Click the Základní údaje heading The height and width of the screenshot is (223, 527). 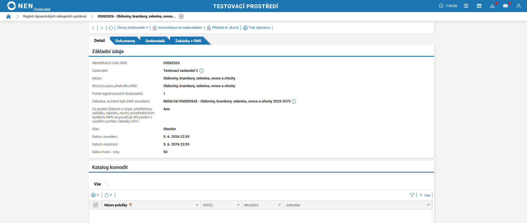click(x=108, y=52)
